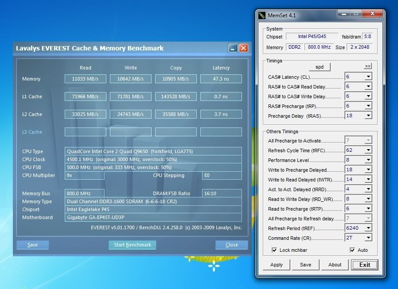The image size is (398, 289).
Task: Close the EVEREST Benchmark window
Action: pos(243,48)
